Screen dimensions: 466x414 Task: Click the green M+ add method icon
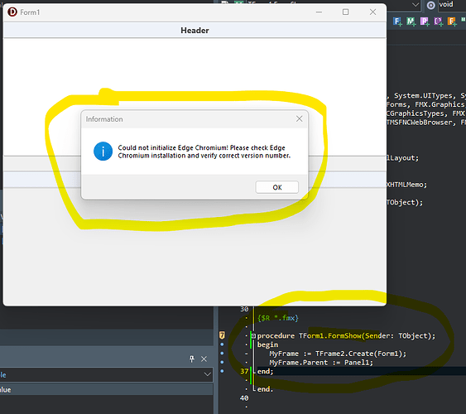pos(411,22)
